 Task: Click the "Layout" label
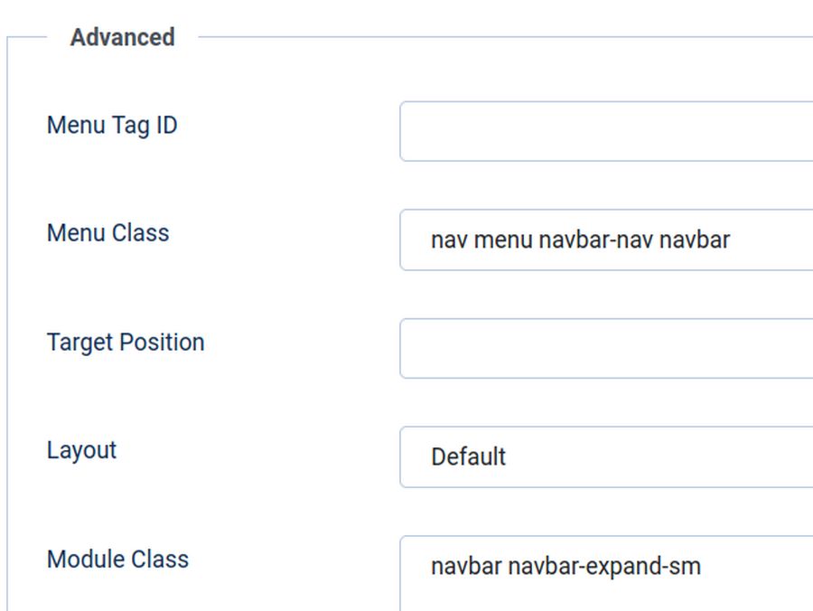pos(81,450)
